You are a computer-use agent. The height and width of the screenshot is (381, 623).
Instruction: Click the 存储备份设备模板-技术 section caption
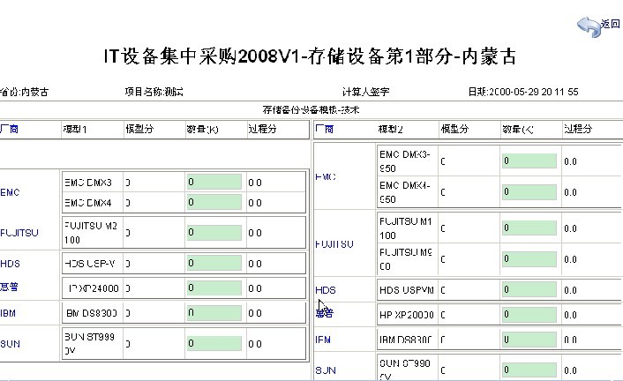311,110
